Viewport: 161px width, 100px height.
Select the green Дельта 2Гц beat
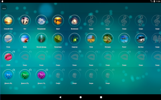pyautogui.click(x=25, y=75)
